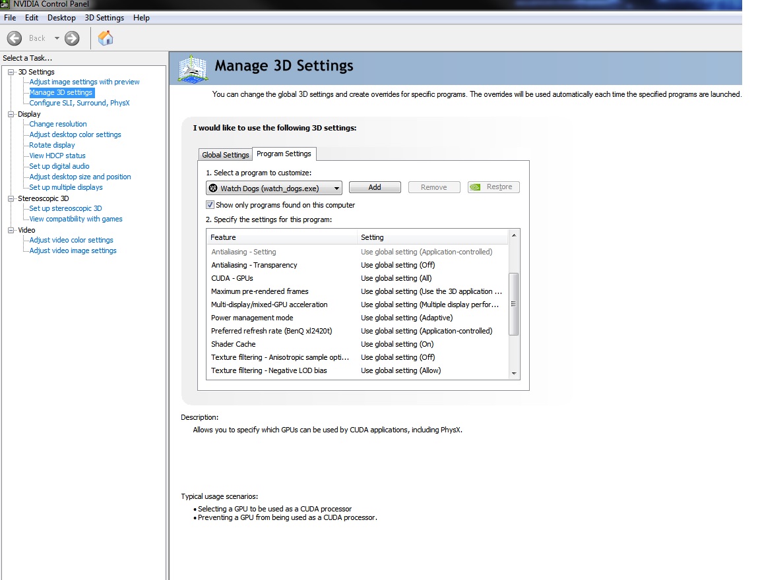The height and width of the screenshot is (580, 760).
Task: Click the Add button
Action: (x=375, y=187)
